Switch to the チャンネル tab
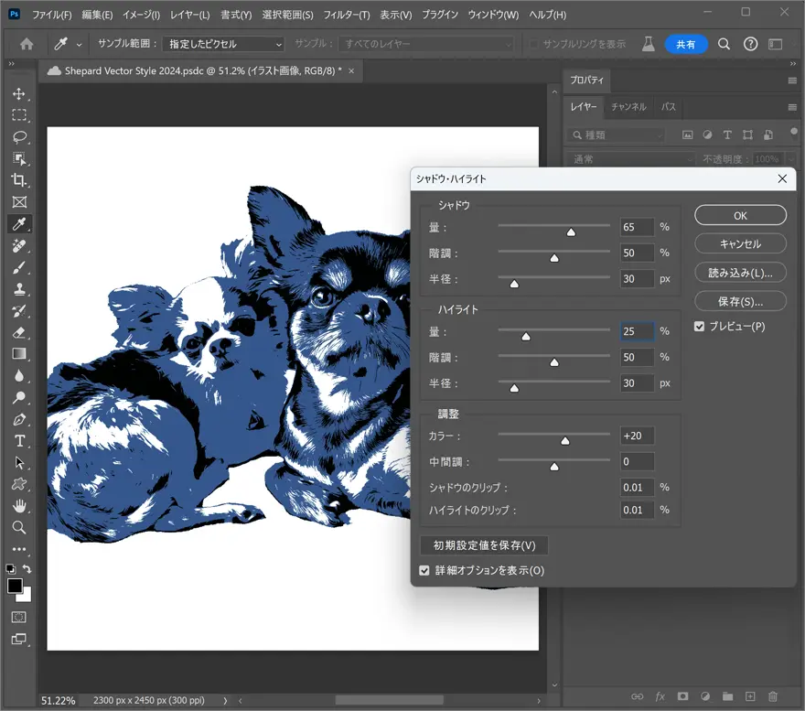This screenshot has width=805, height=711. [628, 107]
